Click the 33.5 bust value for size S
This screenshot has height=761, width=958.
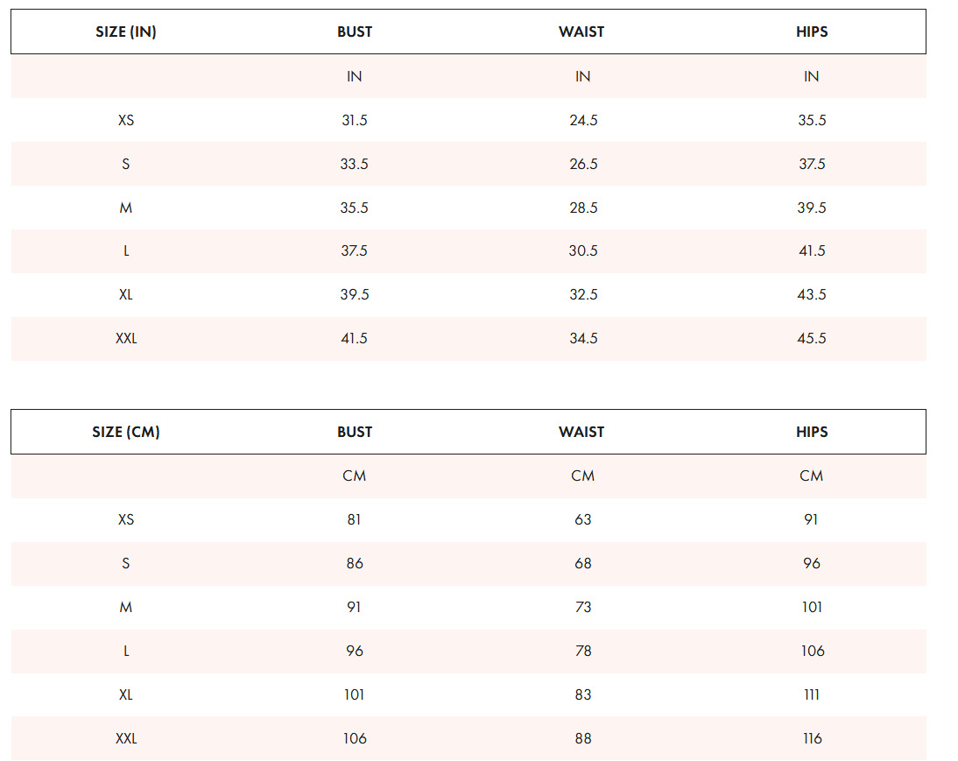[x=355, y=165]
